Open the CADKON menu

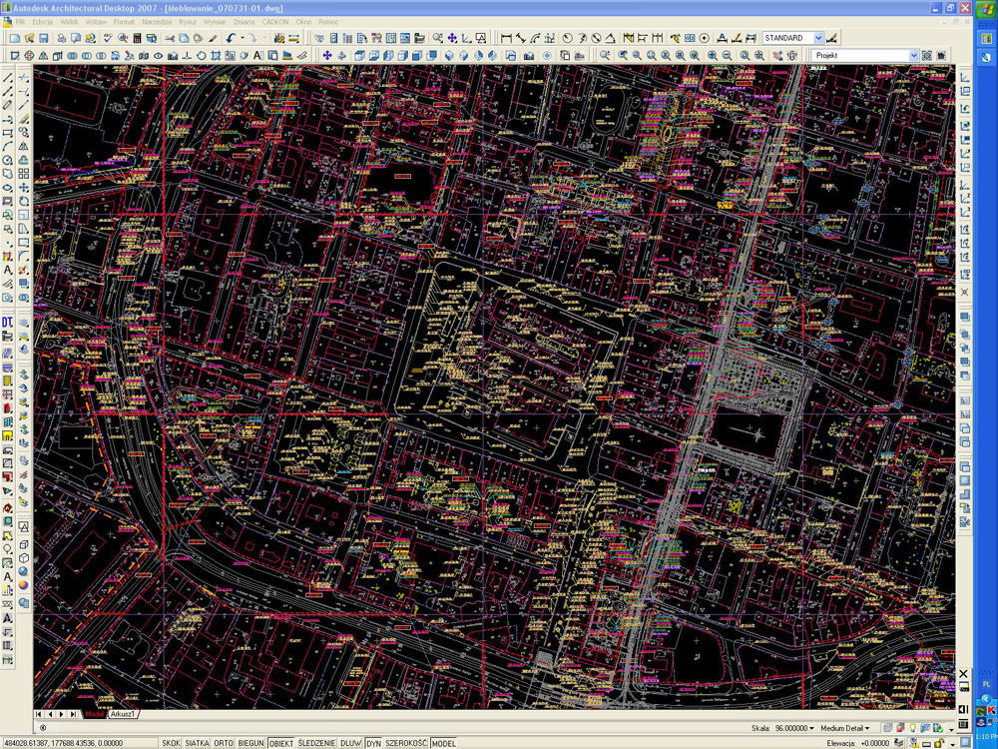pos(275,22)
